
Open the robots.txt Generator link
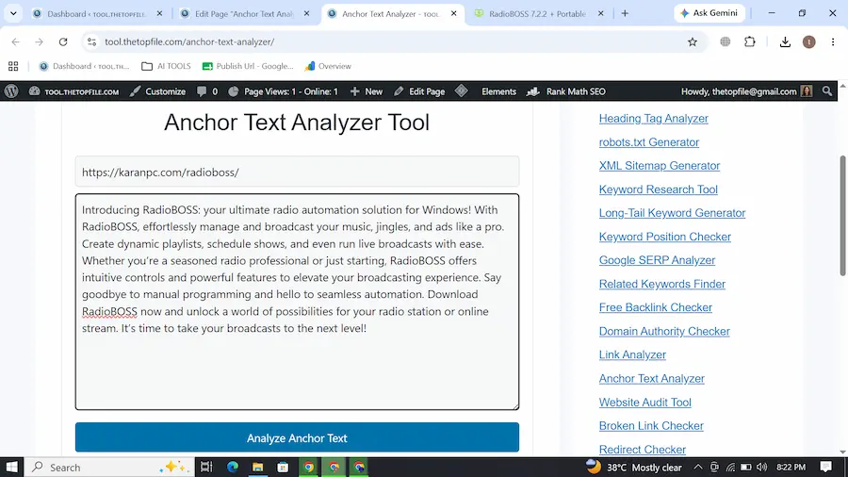649,142
